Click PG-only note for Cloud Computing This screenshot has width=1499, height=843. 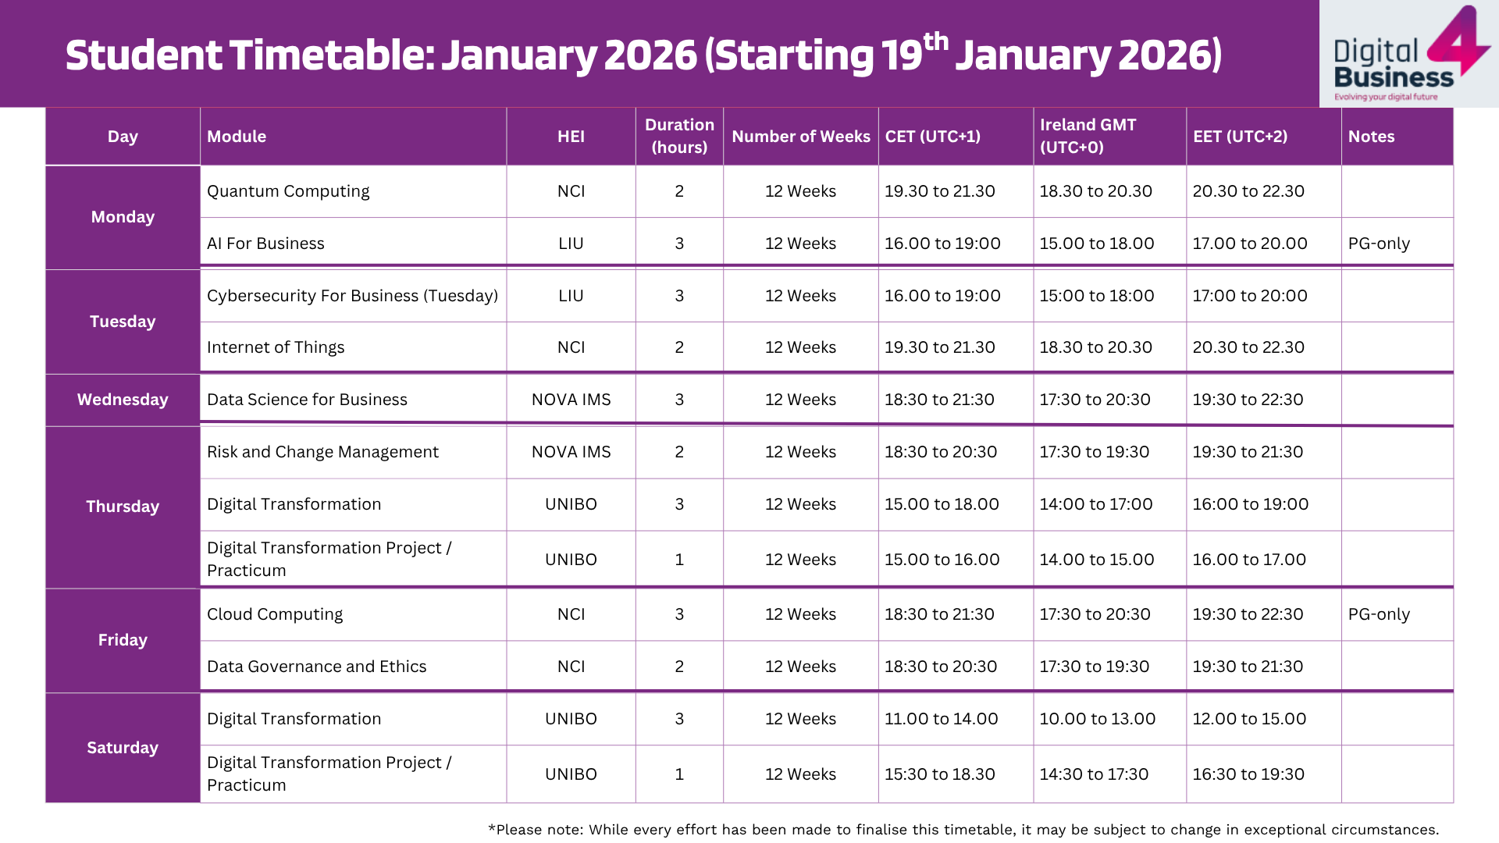click(x=1379, y=614)
